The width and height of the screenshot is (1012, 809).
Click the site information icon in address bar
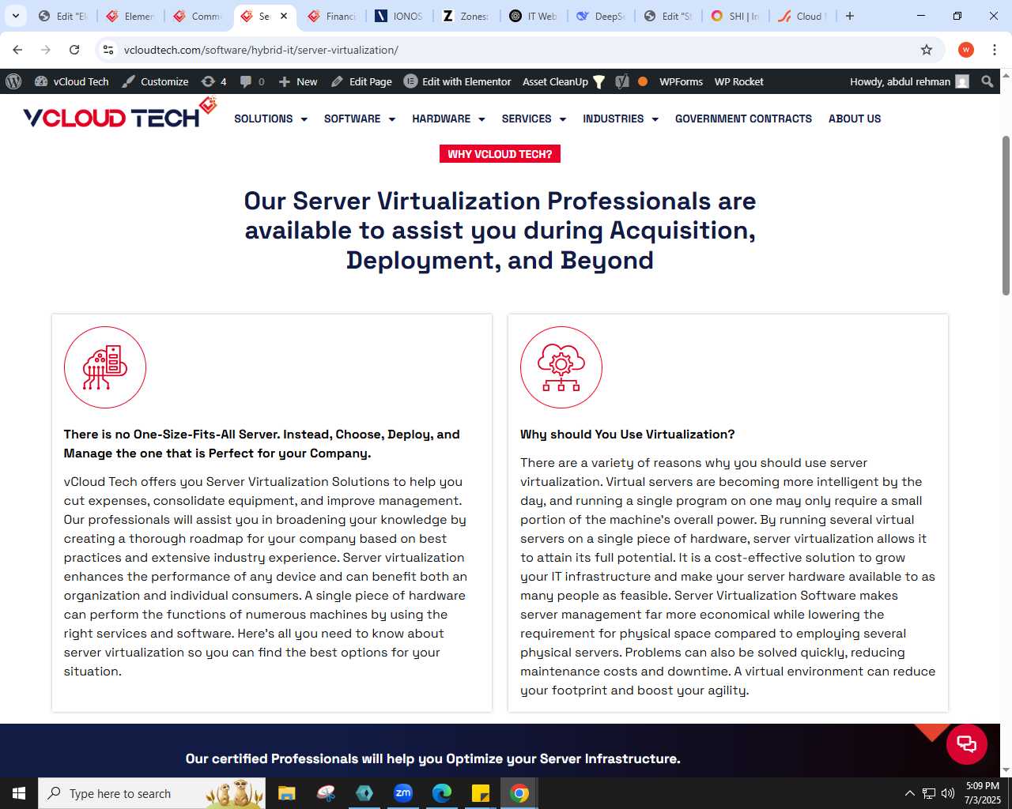108,50
